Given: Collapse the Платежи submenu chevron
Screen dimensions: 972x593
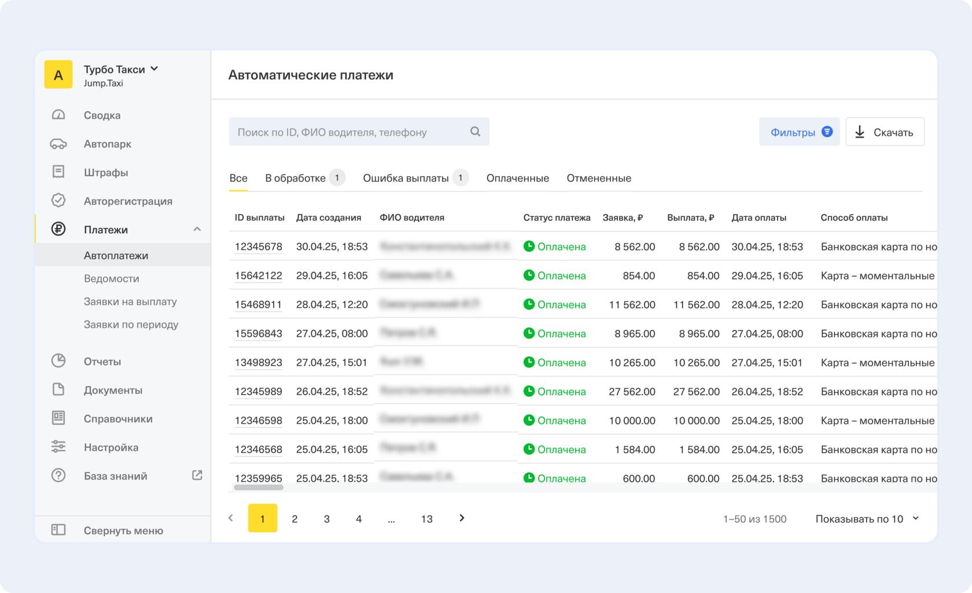Looking at the screenshot, I should (197, 229).
